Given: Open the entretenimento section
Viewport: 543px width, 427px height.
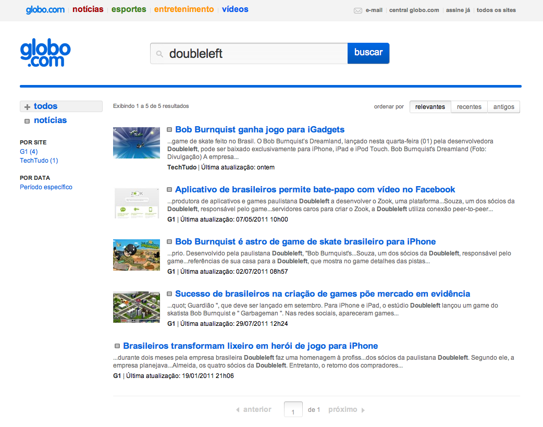Looking at the screenshot, I should [184, 9].
